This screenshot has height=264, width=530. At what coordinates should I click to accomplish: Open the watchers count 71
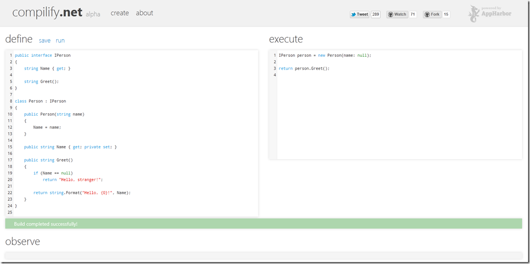tap(413, 14)
